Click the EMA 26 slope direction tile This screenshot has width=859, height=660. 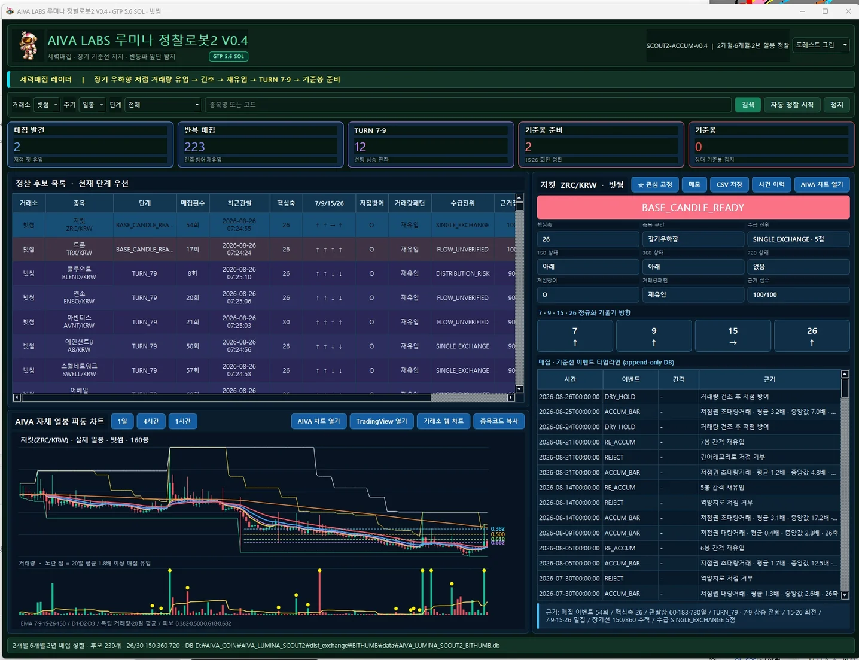(x=812, y=336)
